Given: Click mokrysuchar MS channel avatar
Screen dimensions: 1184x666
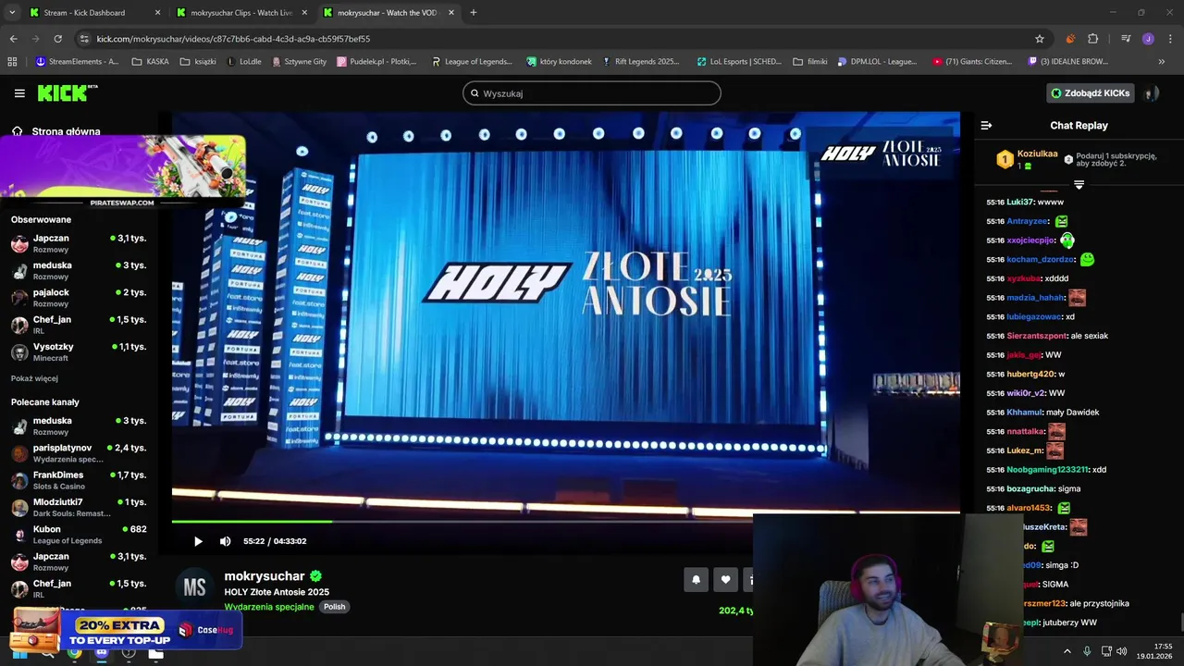Looking at the screenshot, I should click(194, 587).
